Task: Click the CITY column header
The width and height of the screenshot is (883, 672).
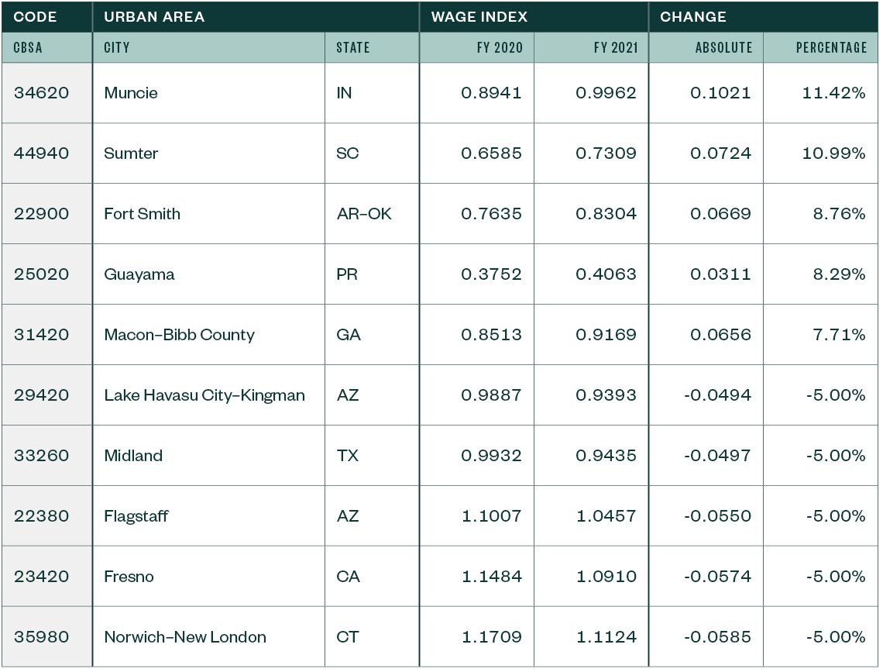Action: pyautogui.click(x=117, y=48)
